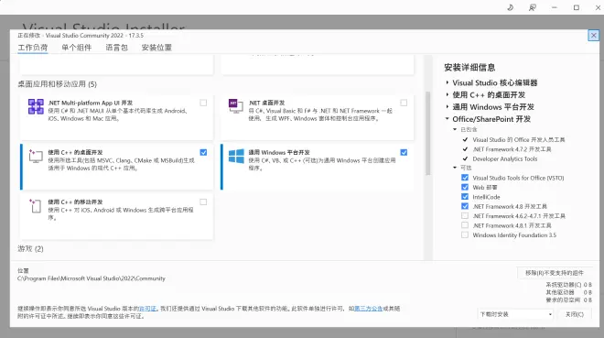Click the Windows logo icon for universal Windows platform
The height and width of the screenshot is (338, 604).
tap(236, 156)
